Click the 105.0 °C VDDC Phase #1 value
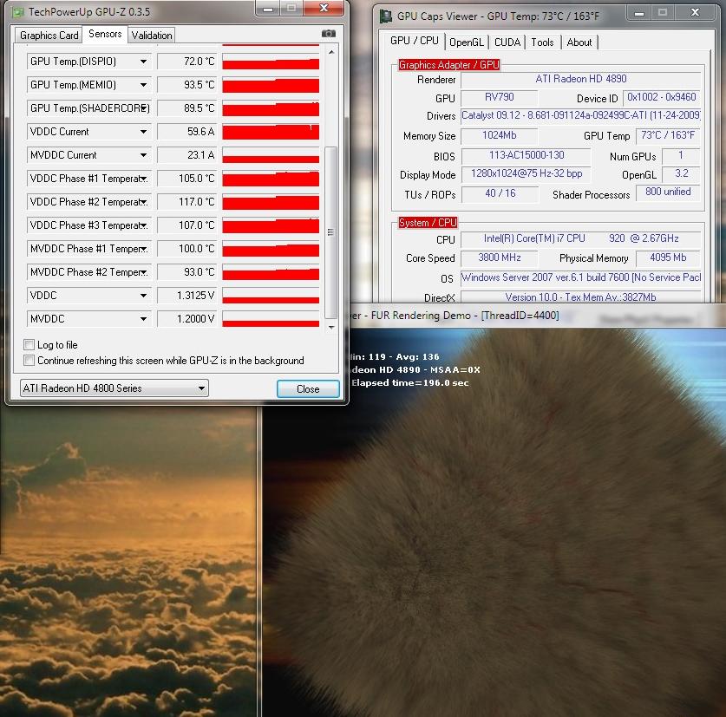Image resolution: width=726 pixels, height=717 pixels. click(x=187, y=179)
